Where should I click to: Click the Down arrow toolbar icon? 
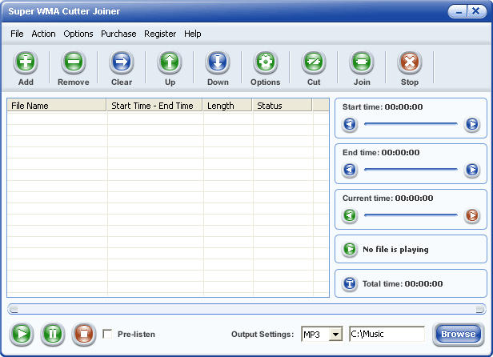(x=217, y=63)
